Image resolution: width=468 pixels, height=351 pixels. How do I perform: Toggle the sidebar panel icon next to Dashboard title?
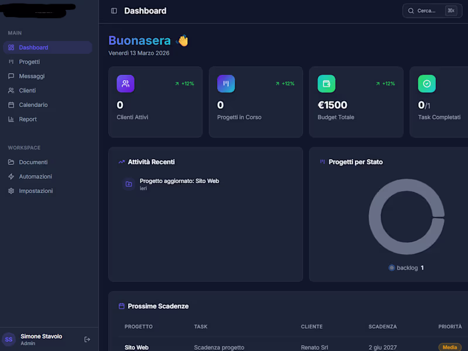click(x=114, y=11)
